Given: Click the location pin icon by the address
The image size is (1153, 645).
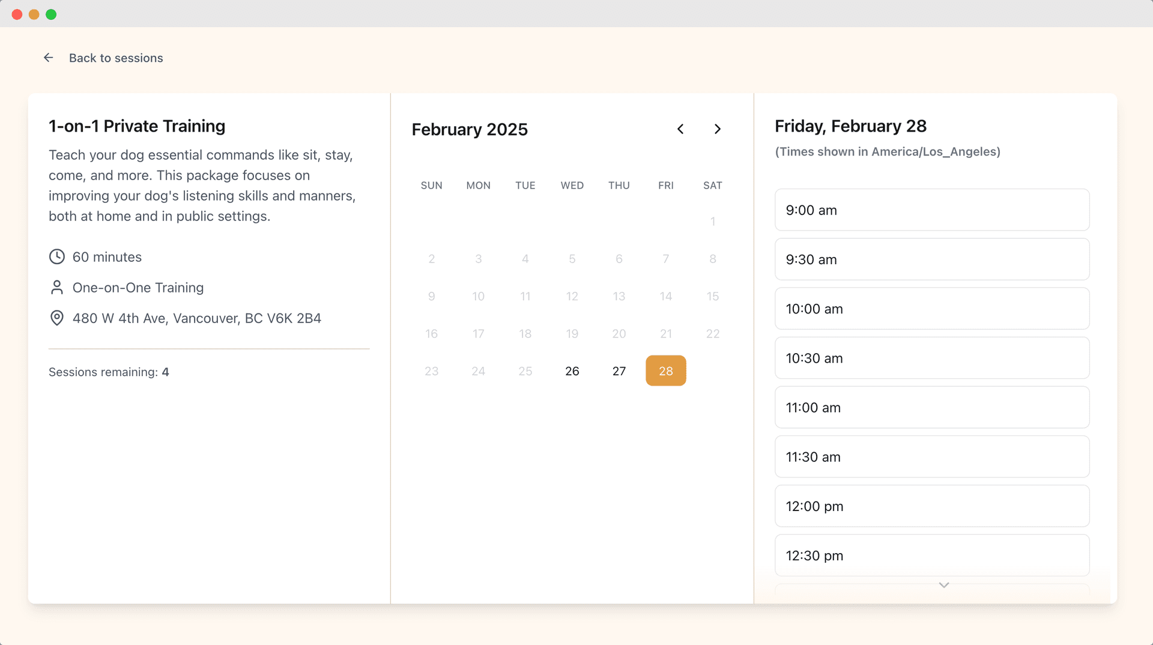Looking at the screenshot, I should pyautogui.click(x=56, y=318).
